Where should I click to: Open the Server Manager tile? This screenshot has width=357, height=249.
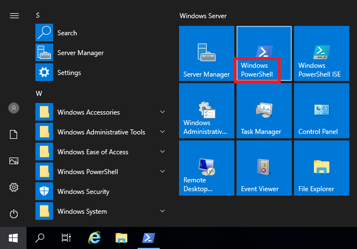coord(207,53)
